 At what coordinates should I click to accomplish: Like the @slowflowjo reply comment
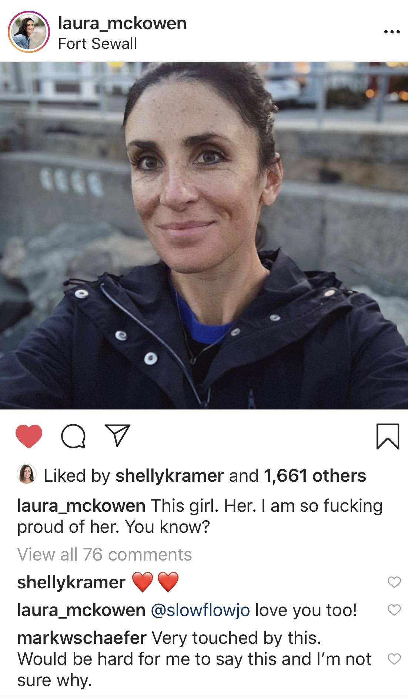click(394, 610)
